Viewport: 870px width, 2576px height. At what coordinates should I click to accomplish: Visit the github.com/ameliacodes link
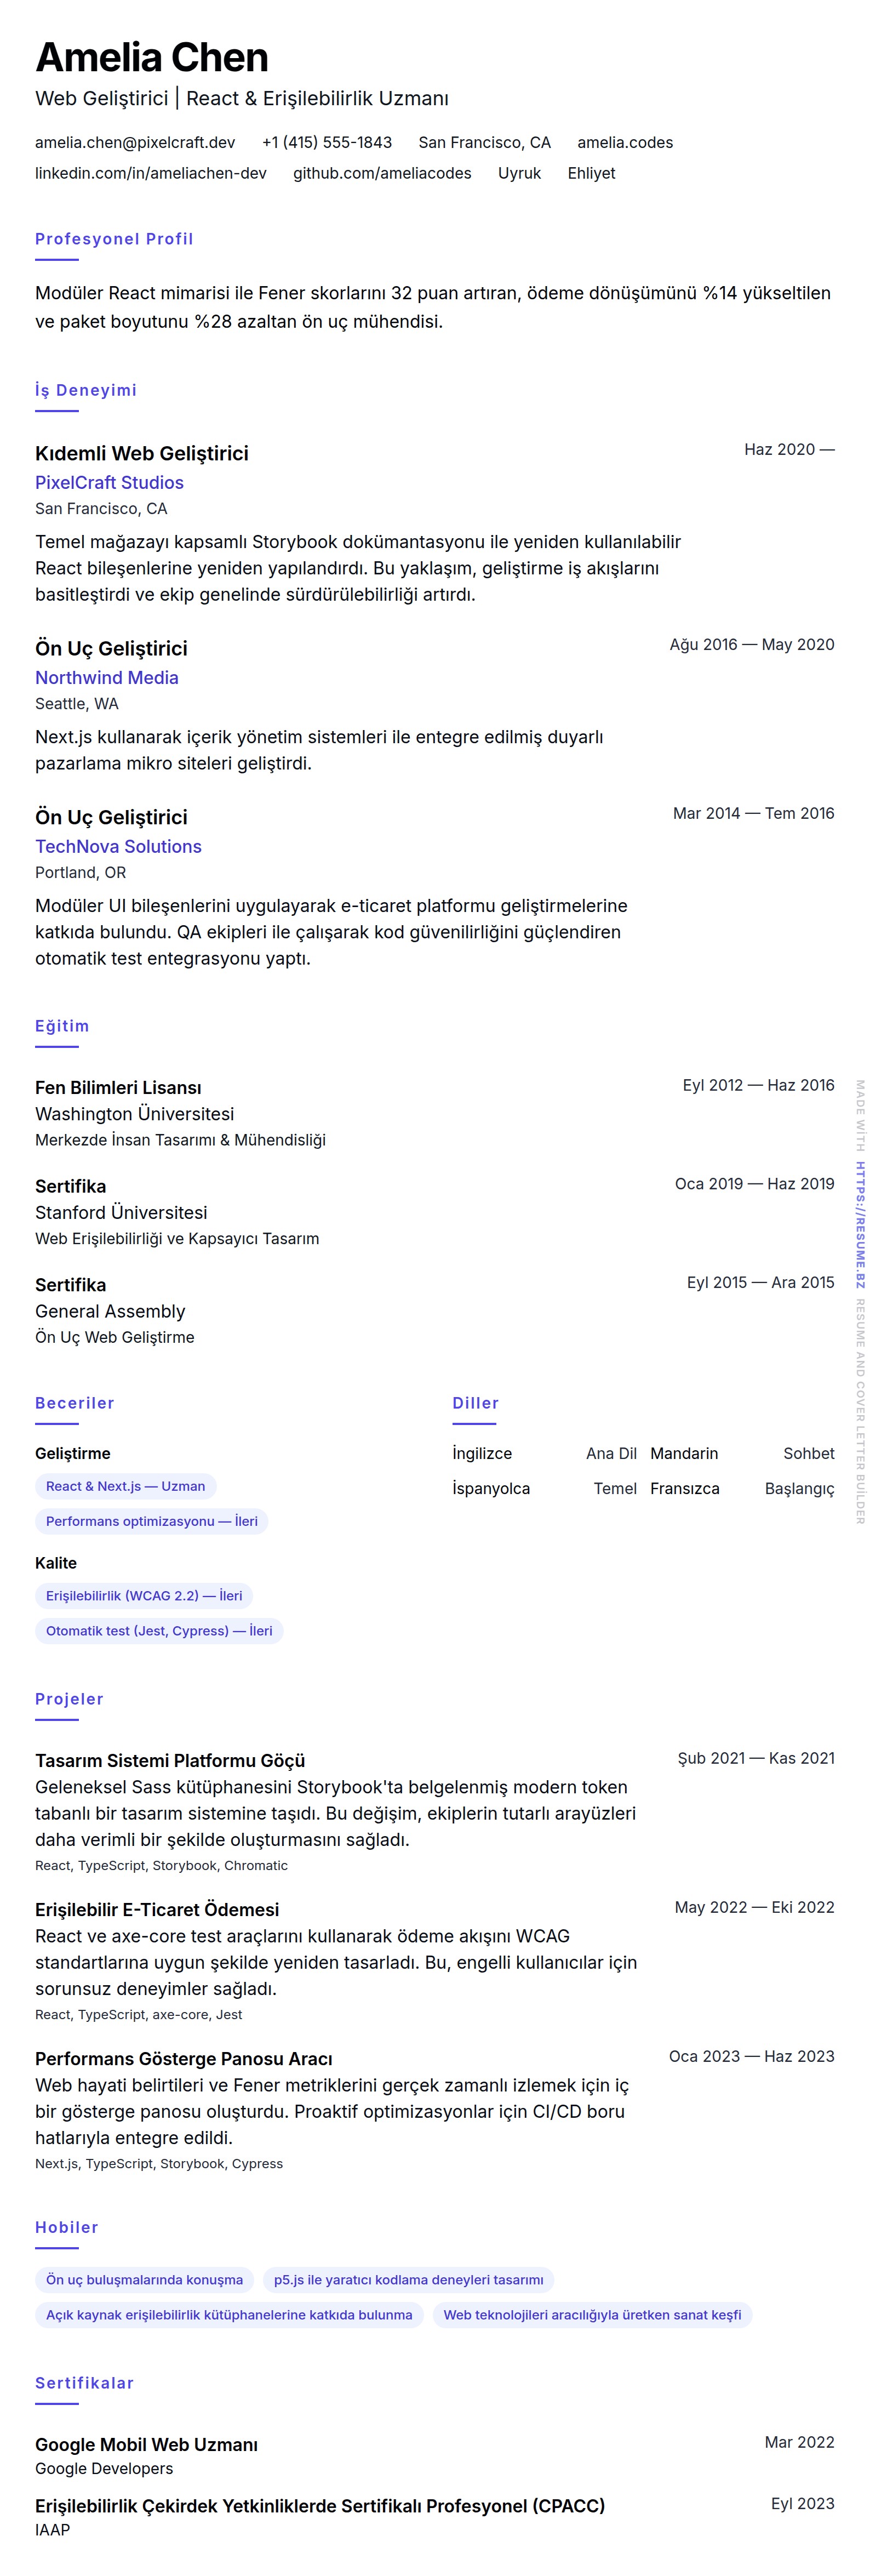point(382,173)
